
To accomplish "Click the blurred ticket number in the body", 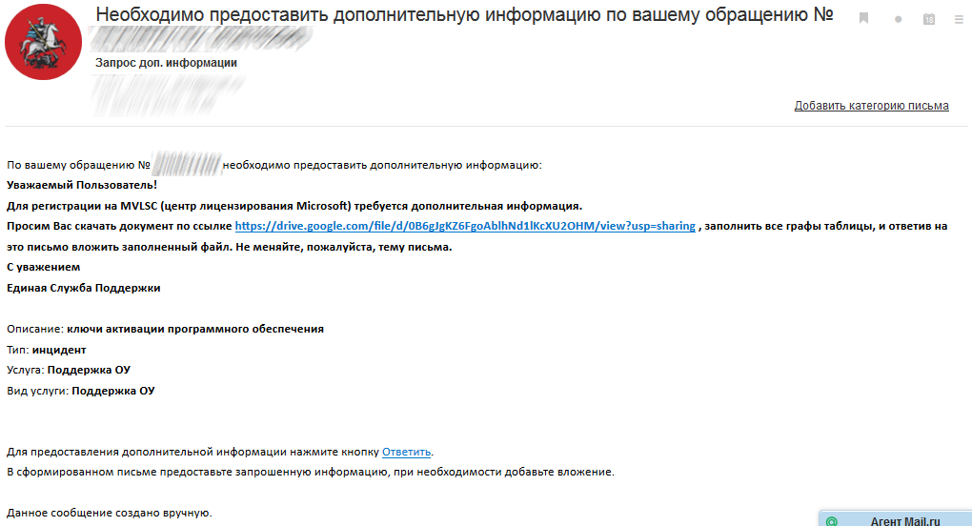I will coord(187,164).
